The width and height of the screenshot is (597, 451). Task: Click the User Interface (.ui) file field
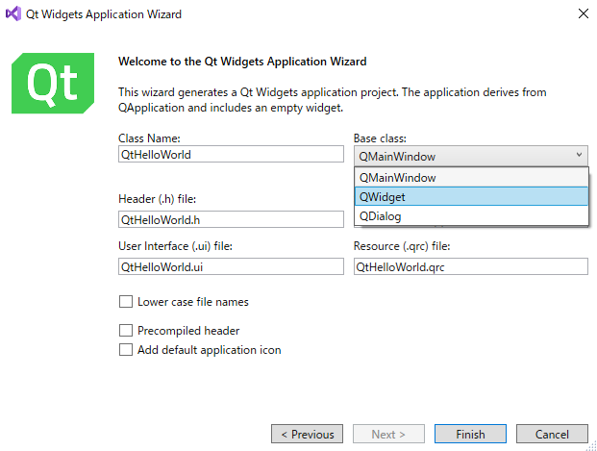pos(231,266)
